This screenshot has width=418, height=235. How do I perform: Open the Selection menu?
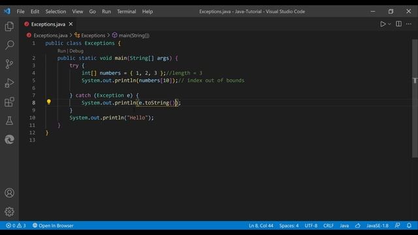click(x=56, y=12)
